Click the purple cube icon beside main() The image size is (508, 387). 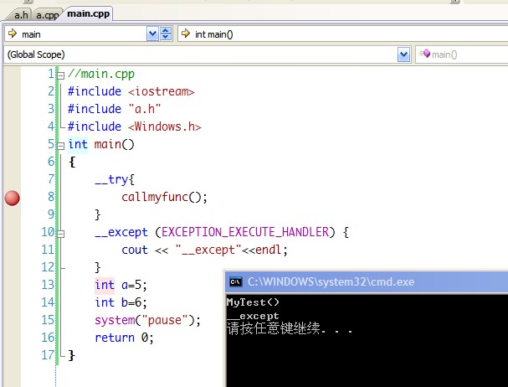coord(425,54)
